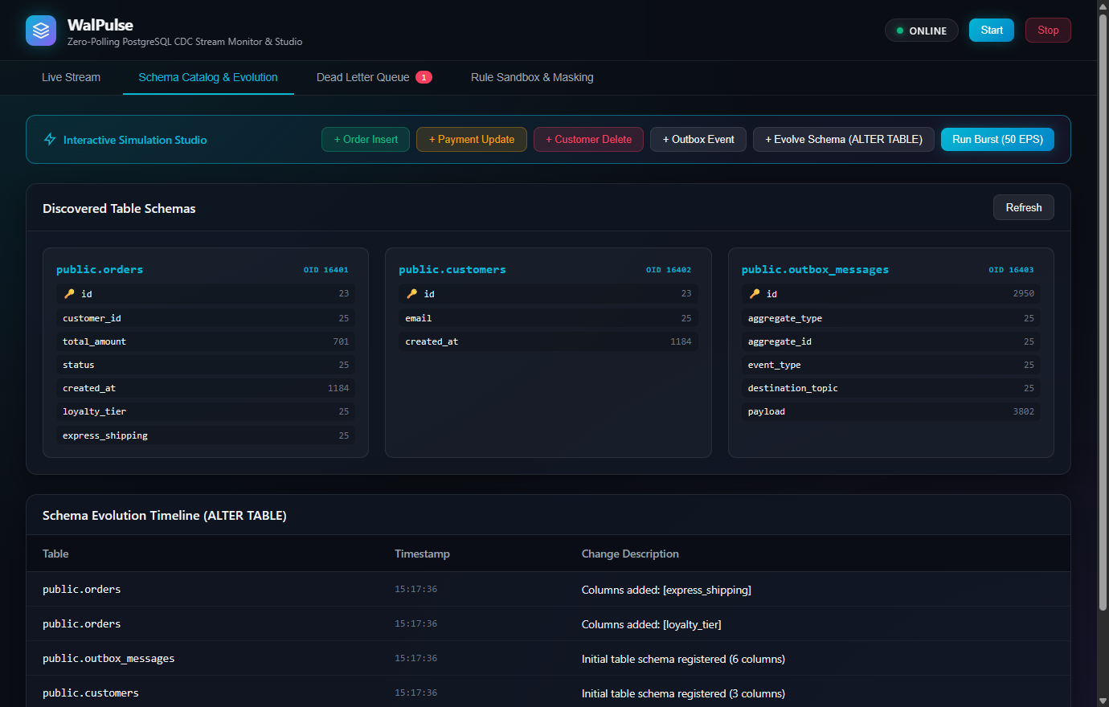The height and width of the screenshot is (707, 1109).
Task: Fire an Outbox Event simulation
Action: click(x=698, y=139)
